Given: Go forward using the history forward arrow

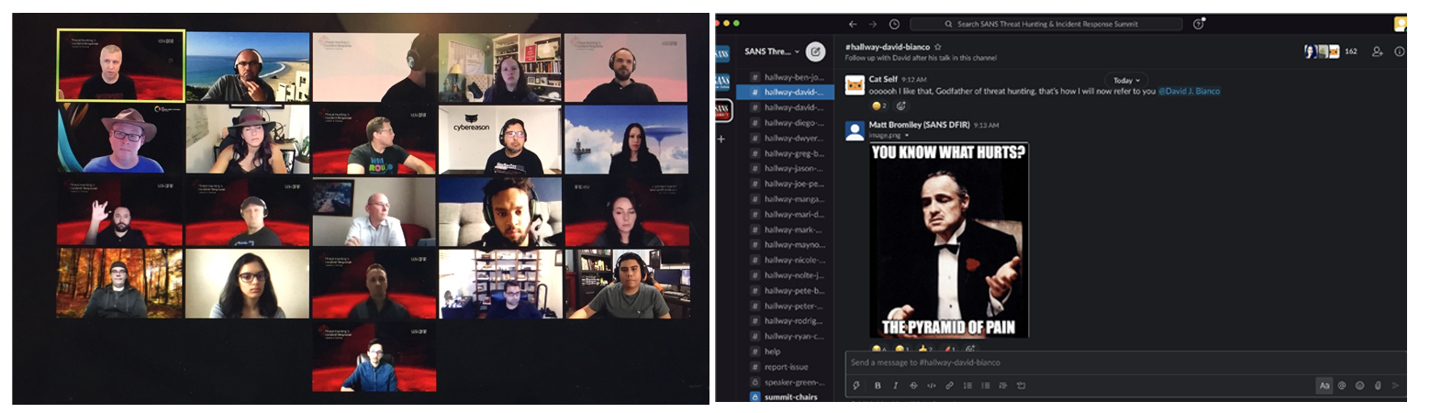Looking at the screenshot, I should point(873,24).
